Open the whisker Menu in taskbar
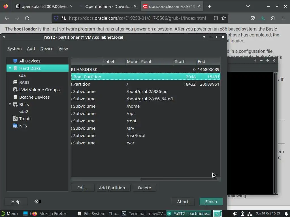Image resolution: width=290 pixels, height=217 pixels. point(9,214)
